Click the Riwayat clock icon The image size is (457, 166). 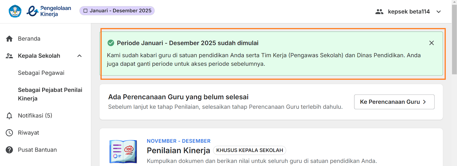click(9, 133)
